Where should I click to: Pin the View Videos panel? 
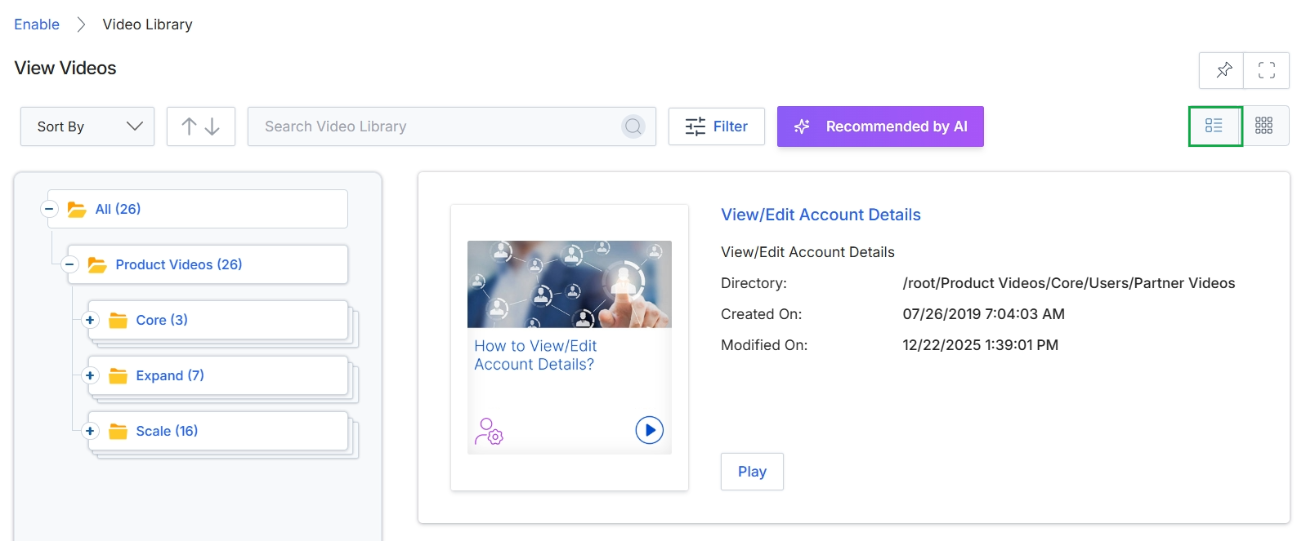(1222, 70)
